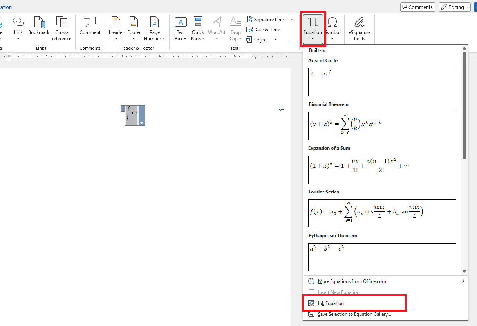Click the WordArt button
Viewport: 477px width, 326px height.
(217, 29)
